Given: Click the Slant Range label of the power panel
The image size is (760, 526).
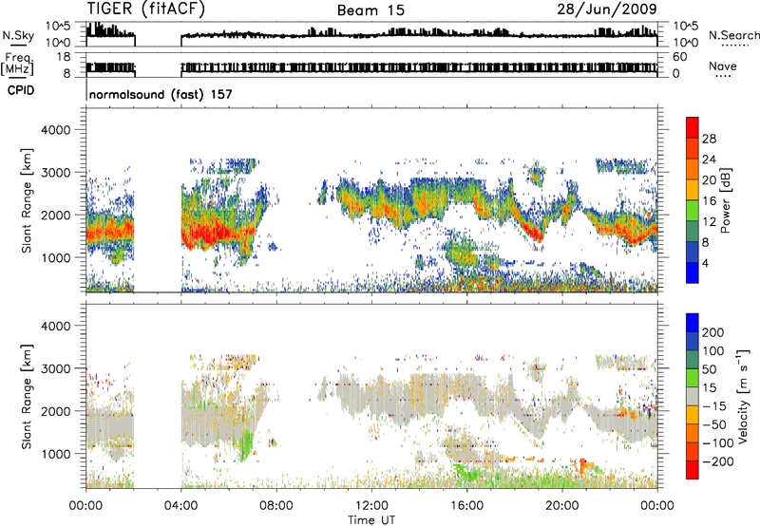Looking at the screenshot, I should pyautogui.click(x=27, y=200).
